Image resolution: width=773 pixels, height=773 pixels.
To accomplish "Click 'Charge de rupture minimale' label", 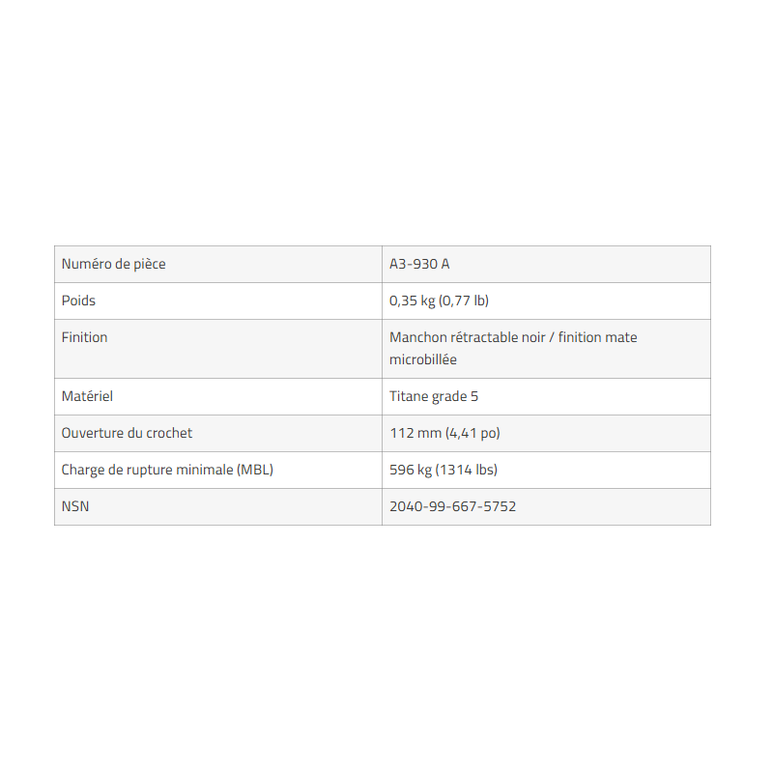I will point(148,470).
